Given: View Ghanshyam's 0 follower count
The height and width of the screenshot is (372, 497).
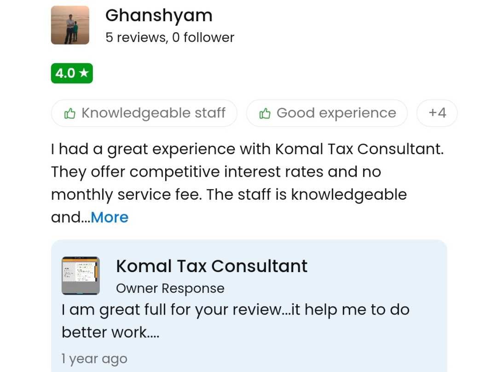Looking at the screenshot, I should (x=203, y=37).
